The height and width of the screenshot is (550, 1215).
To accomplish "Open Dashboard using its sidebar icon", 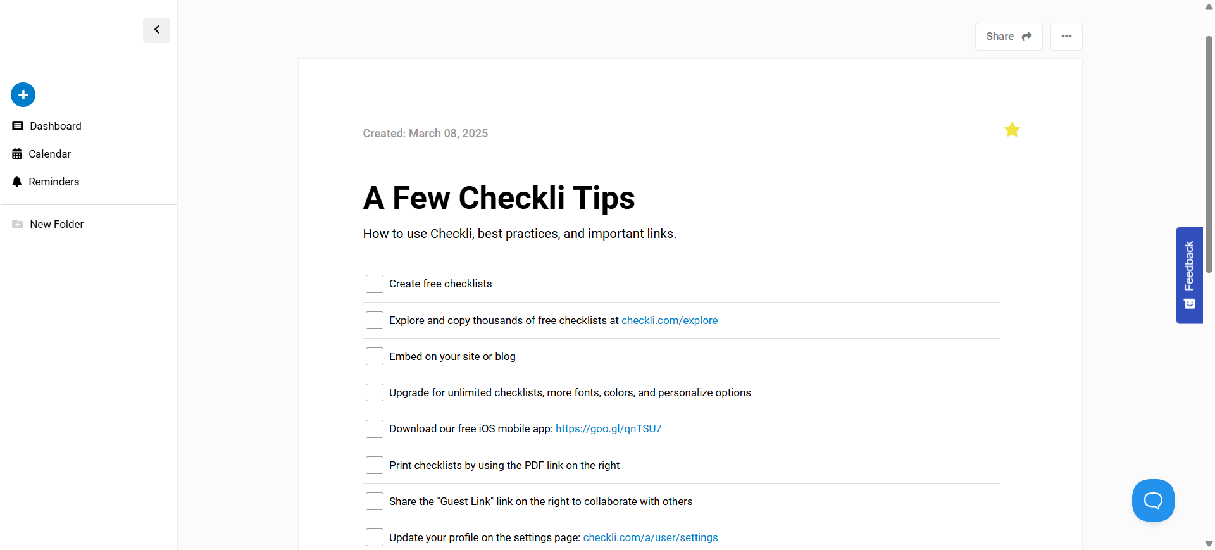I will point(16,125).
